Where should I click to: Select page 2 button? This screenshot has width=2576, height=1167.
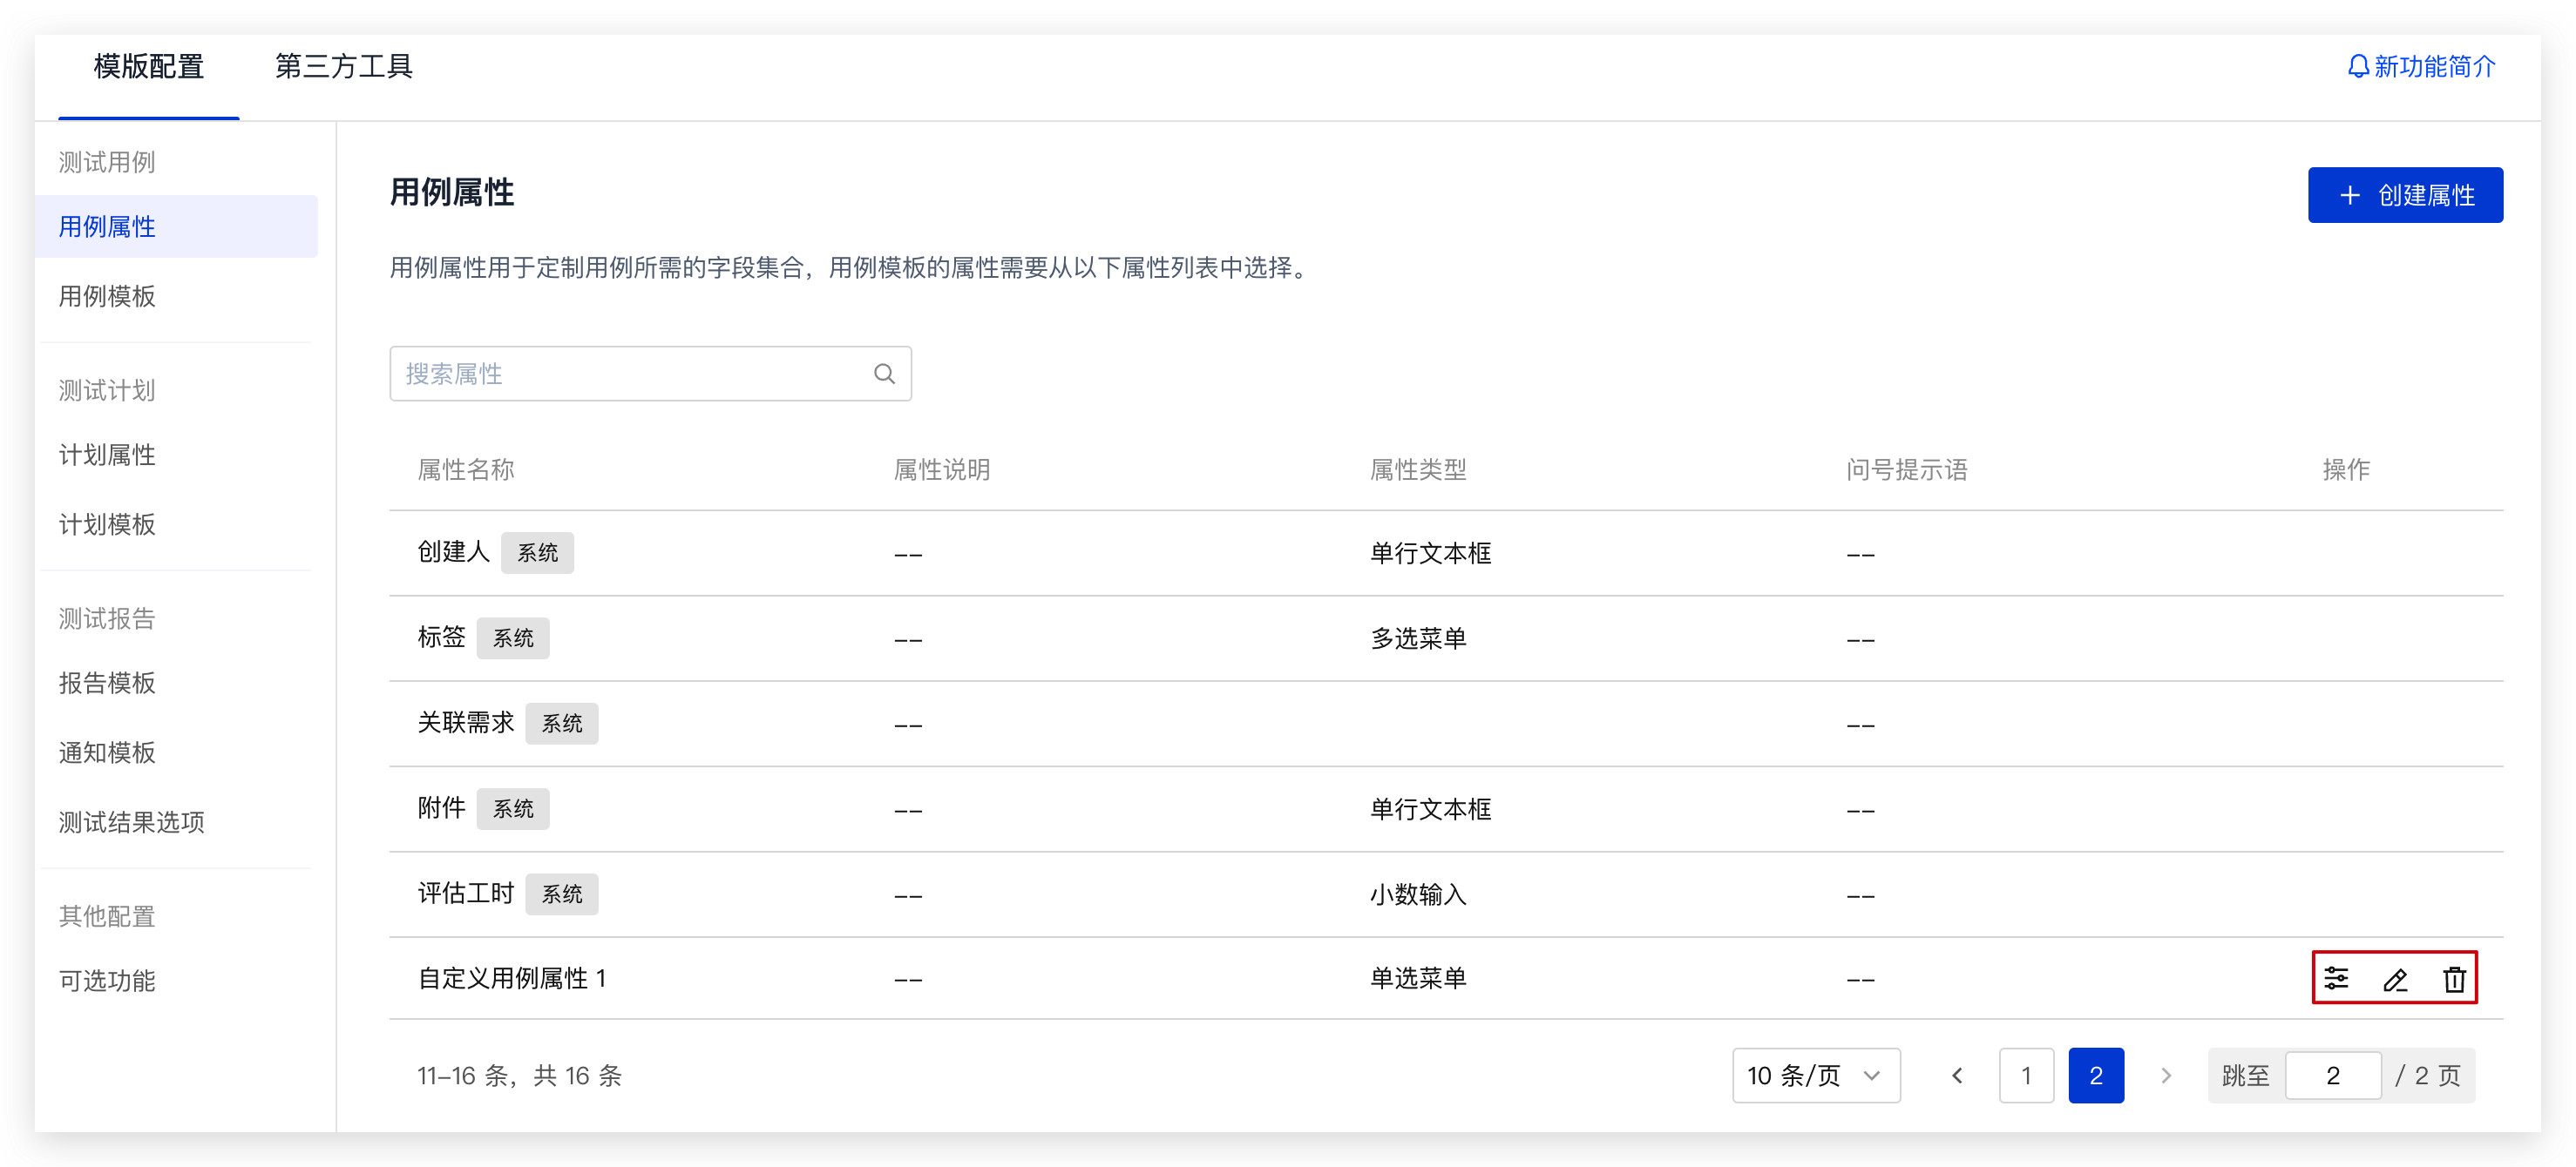point(2096,1075)
